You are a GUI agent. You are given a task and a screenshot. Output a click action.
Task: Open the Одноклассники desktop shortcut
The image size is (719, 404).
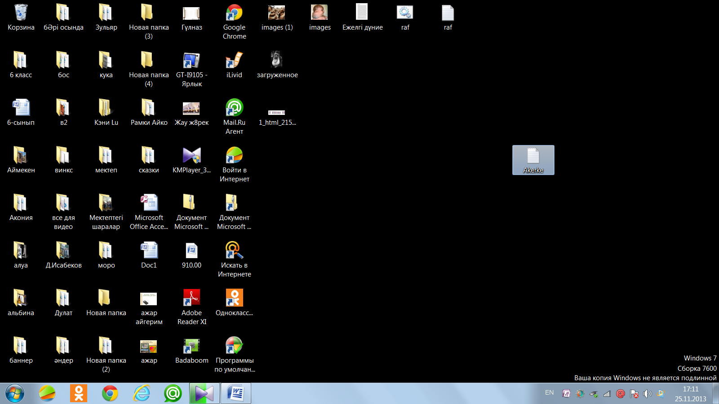coord(234,303)
